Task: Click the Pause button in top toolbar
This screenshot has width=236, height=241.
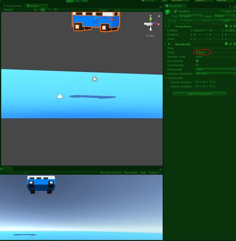Action: click(x=77, y=1)
